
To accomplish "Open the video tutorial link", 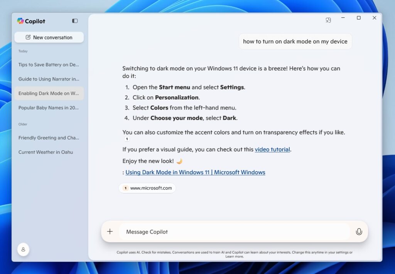I will 272,149.
